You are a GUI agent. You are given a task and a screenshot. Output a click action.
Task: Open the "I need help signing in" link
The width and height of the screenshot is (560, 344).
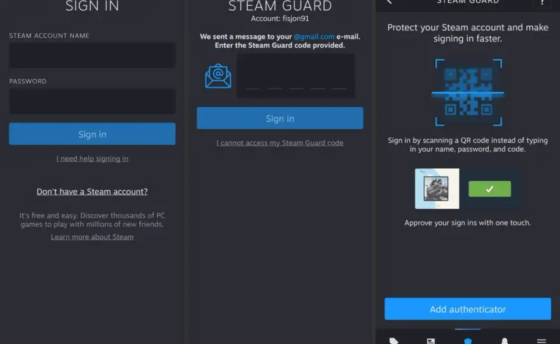point(92,159)
